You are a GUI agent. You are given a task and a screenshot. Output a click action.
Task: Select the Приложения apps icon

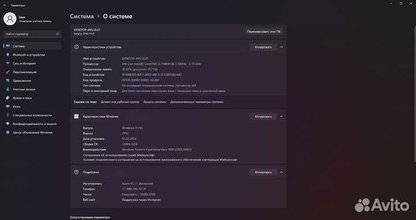click(x=8, y=81)
